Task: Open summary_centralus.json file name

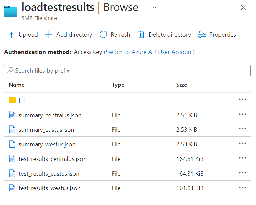Action: pyautogui.click(x=50, y=115)
